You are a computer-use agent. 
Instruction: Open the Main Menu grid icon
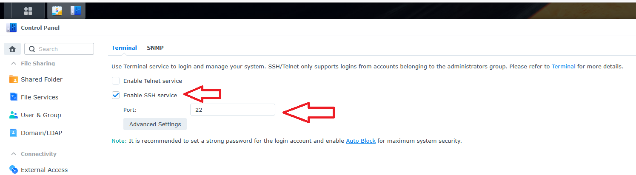coord(28,11)
